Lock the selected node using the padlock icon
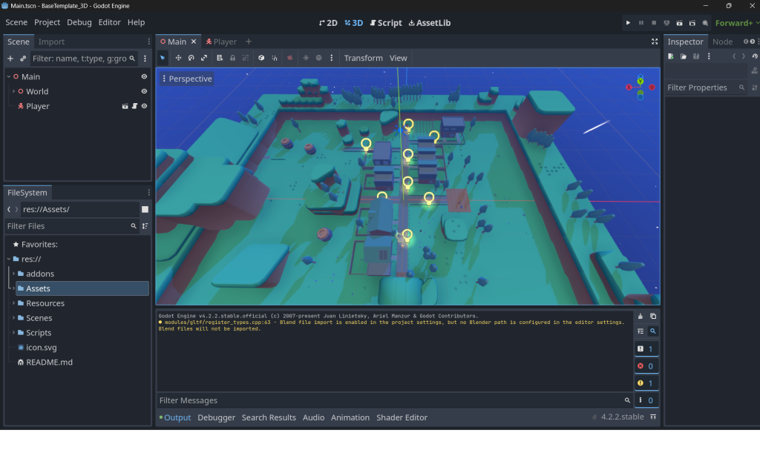 point(233,58)
